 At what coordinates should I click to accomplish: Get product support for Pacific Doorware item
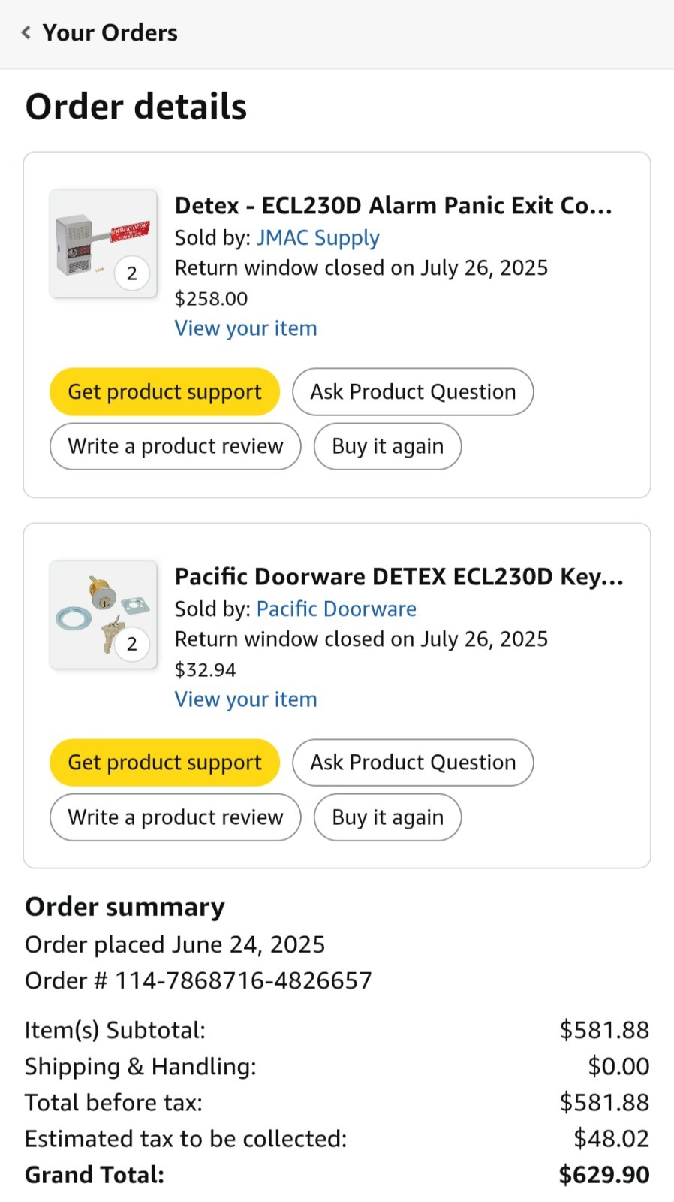[164, 763]
